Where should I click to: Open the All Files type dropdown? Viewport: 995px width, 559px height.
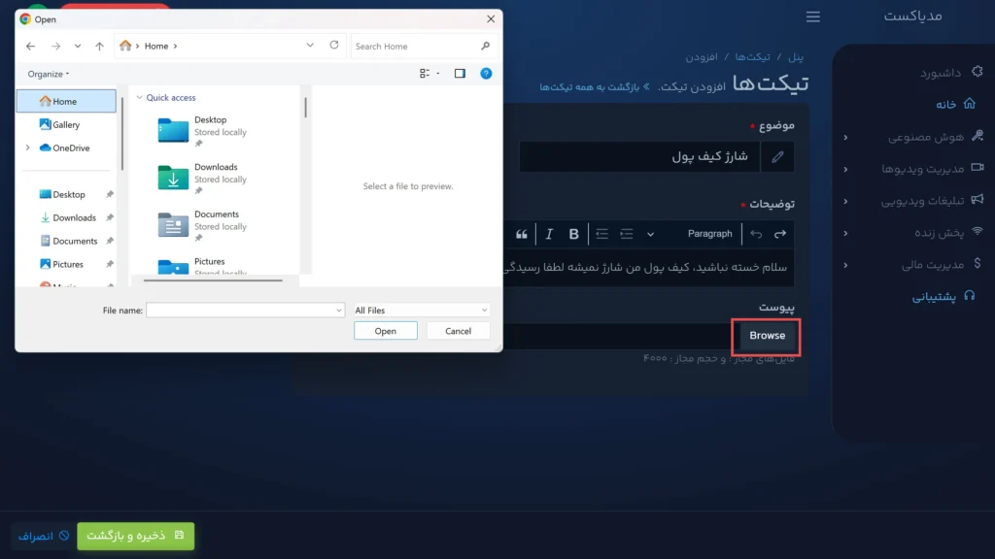[421, 311]
